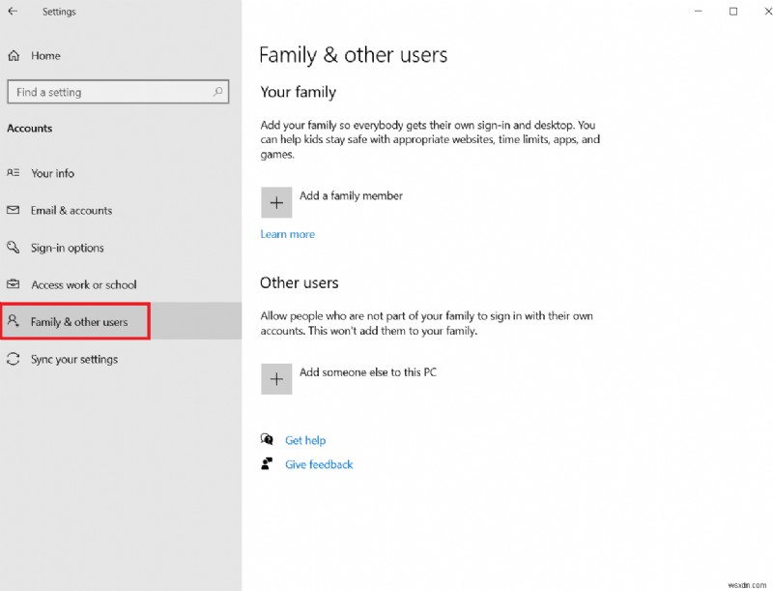Click the Family & other users icon

click(x=14, y=321)
